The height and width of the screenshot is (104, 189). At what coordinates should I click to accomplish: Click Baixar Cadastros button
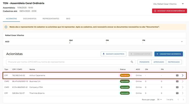click(113, 54)
